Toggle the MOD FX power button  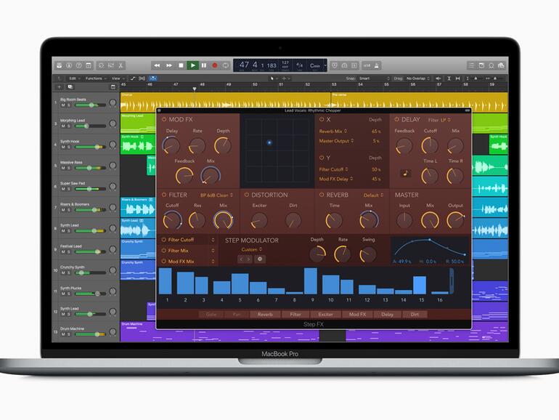point(164,120)
